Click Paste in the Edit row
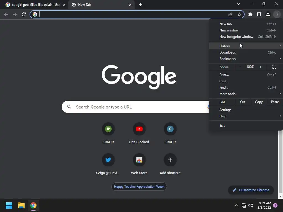This screenshot has height=212, width=283. 275,102
